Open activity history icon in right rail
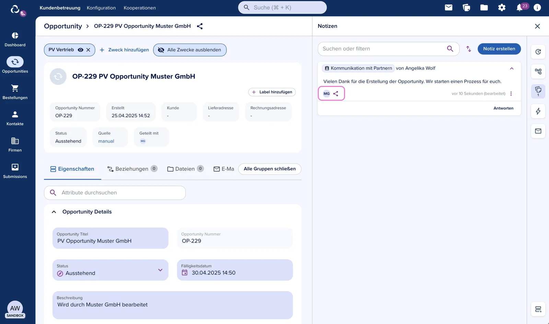The height and width of the screenshot is (324, 549). point(538,52)
